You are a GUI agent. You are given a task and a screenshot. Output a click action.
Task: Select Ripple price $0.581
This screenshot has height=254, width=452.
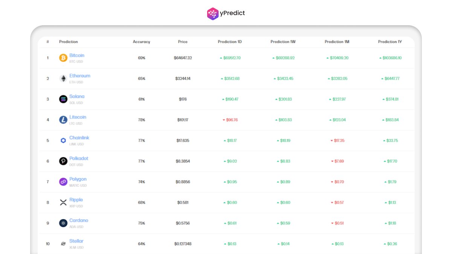click(x=183, y=202)
